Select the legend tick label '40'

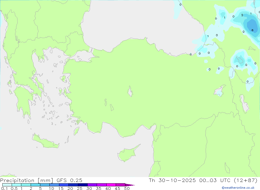coord(108,188)
